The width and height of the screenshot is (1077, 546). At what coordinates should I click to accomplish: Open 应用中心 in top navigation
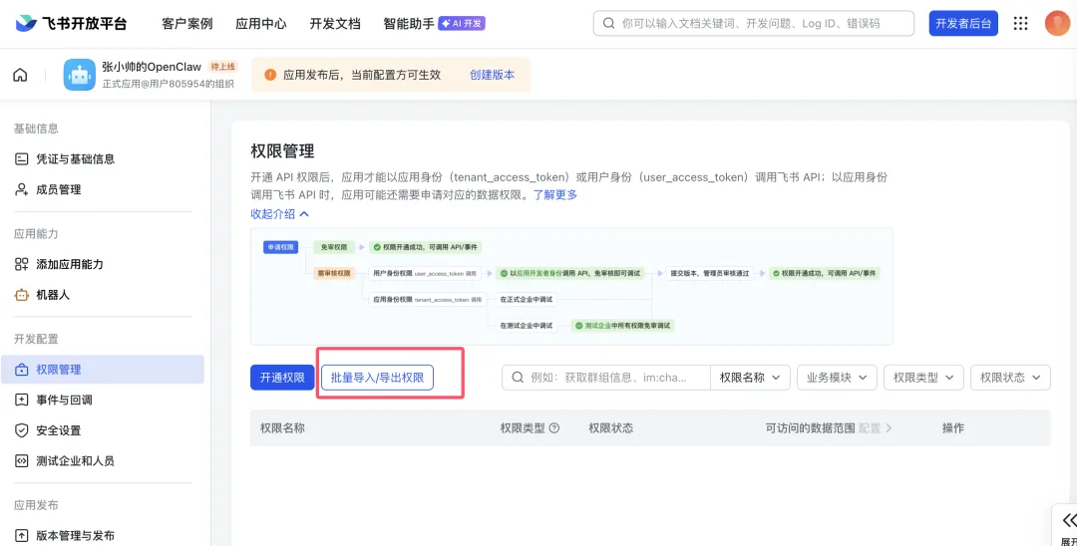261,23
